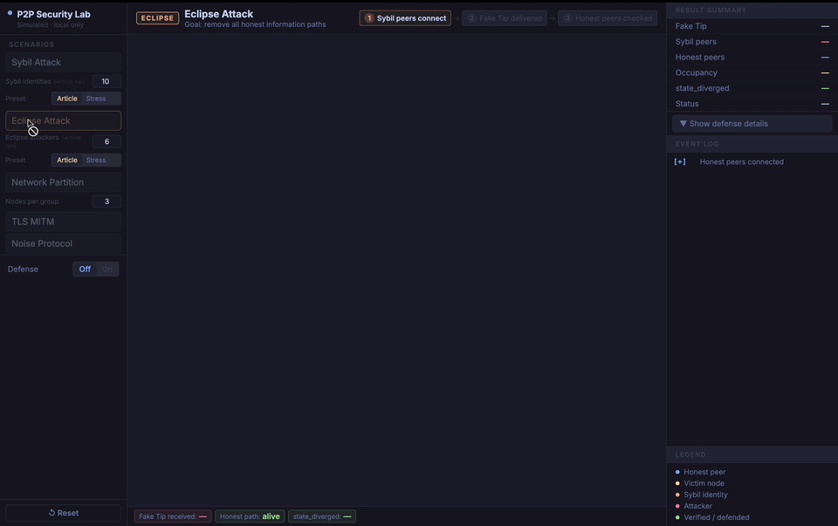Select step 3 Honest peers checked

pos(608,18)
